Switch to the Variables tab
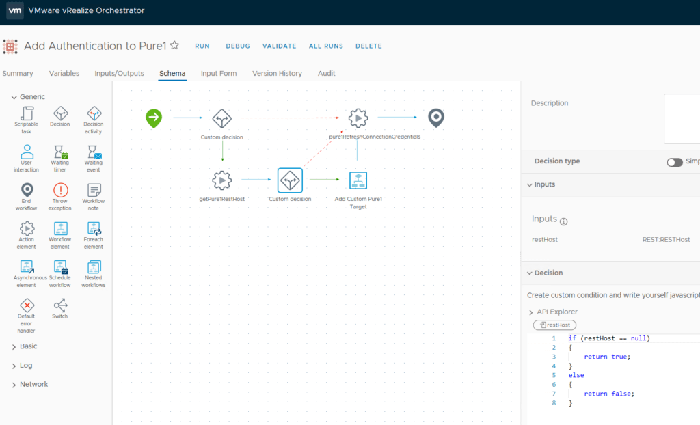This screenshot has height=425, width=700. coord(64,73)
